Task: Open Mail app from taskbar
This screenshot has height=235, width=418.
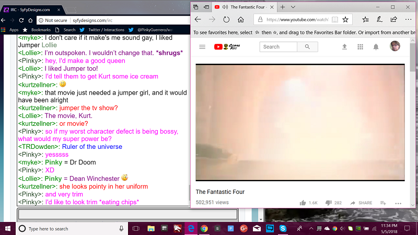Action: (257, 229)
